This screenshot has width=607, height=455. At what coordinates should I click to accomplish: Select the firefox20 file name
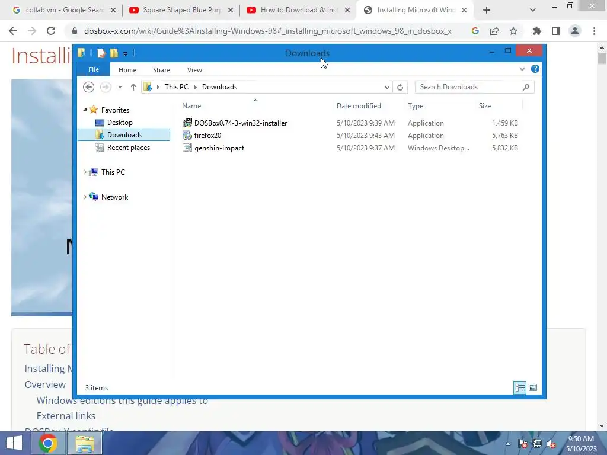208,136
